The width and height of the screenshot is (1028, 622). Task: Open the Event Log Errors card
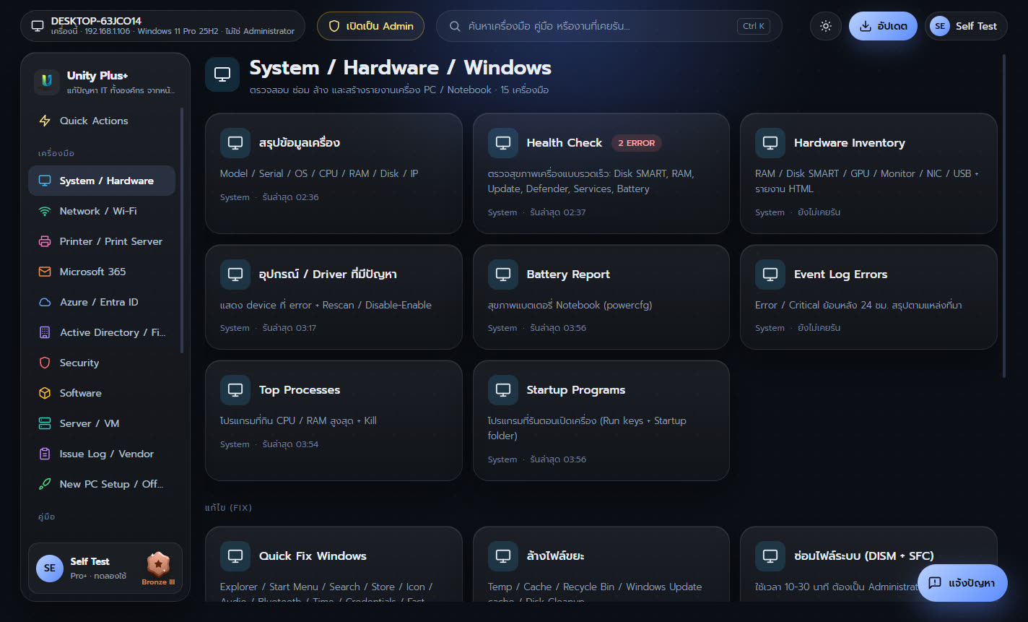tap(868, 297)
